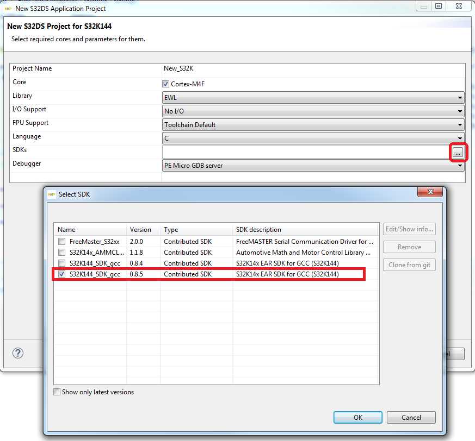Check the S32K144_SDK_gcc 0.8.4 checkbox
475x441 pixels.
[x=62, y=263]
